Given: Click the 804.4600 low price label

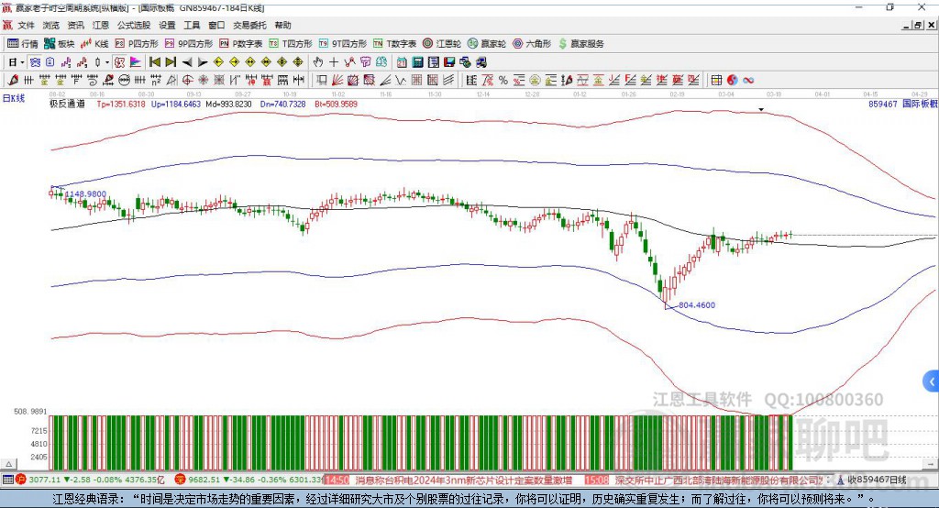Looking at the screenshot, I should point(697,305).
